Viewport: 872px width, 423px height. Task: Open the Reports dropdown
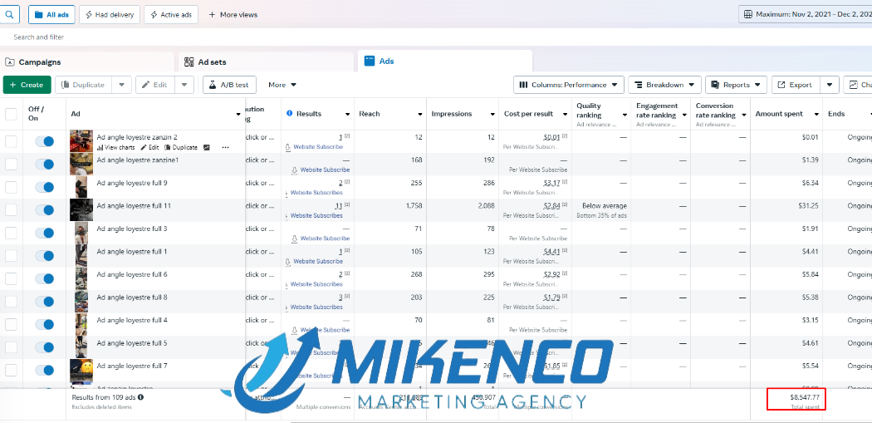click(737, 85)
